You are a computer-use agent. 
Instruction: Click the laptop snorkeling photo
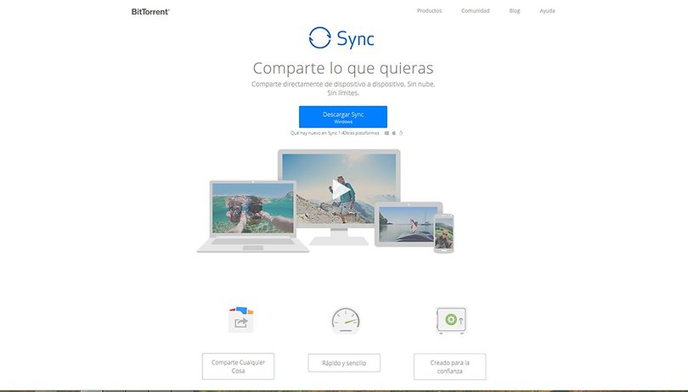(253, 208)
